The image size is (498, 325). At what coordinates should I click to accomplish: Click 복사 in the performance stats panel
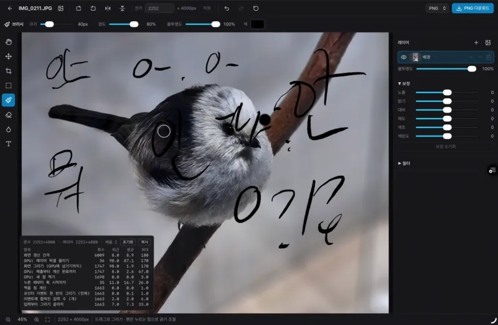pos(144,242)
